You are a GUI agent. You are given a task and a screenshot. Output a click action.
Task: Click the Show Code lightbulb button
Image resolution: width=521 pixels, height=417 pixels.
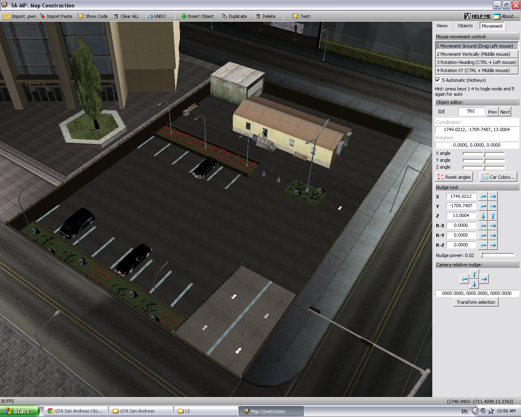tap(92, 16)
